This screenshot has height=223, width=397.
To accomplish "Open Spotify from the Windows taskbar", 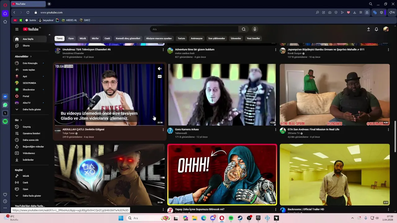I will click(x=231, y=218).
